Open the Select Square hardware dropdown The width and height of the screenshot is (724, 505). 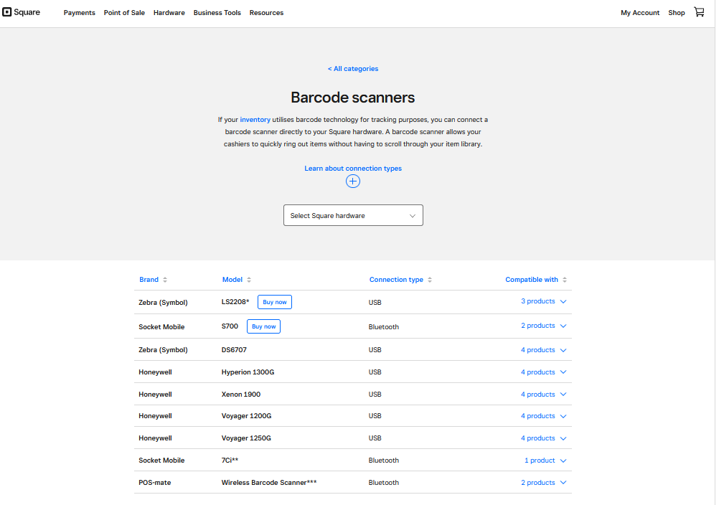352,214
